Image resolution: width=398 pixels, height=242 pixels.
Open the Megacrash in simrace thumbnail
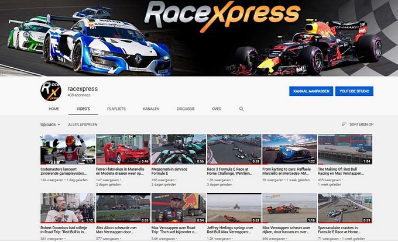pos(179,149)
